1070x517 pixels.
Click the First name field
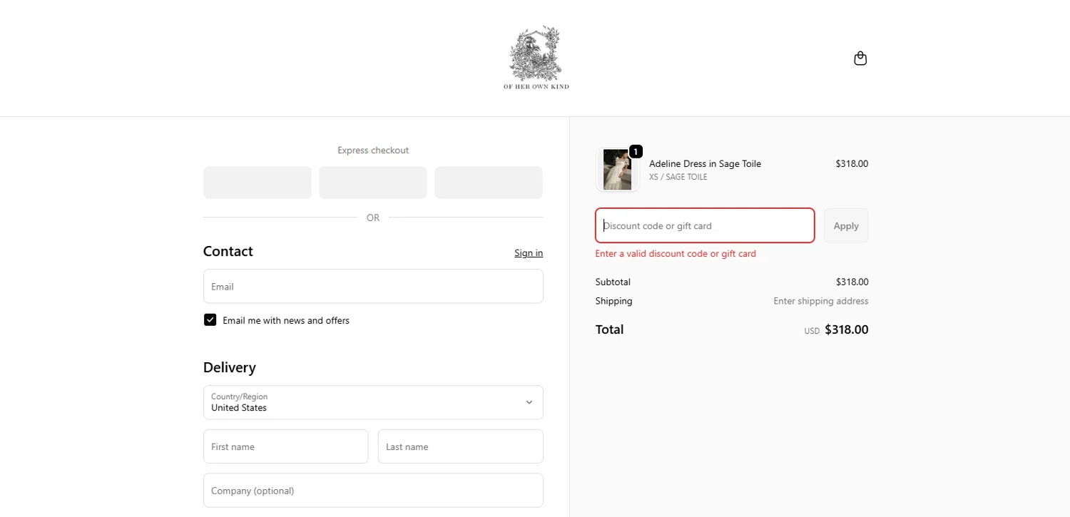click(x=285, y=446)
